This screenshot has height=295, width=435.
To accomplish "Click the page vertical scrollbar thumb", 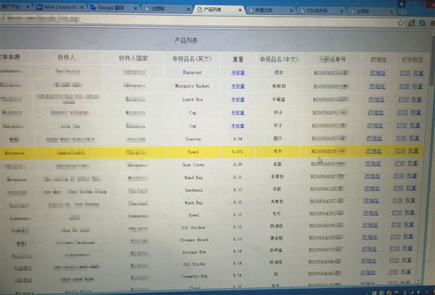I will tap(433, 61).
